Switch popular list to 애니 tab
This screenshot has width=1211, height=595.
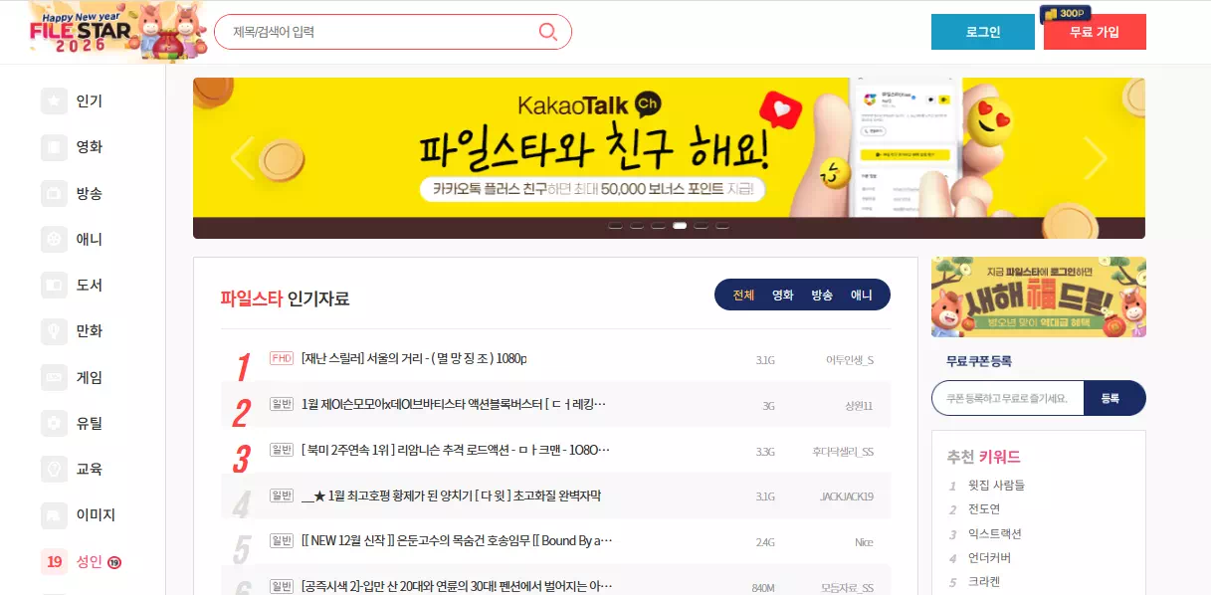[861, 295]
